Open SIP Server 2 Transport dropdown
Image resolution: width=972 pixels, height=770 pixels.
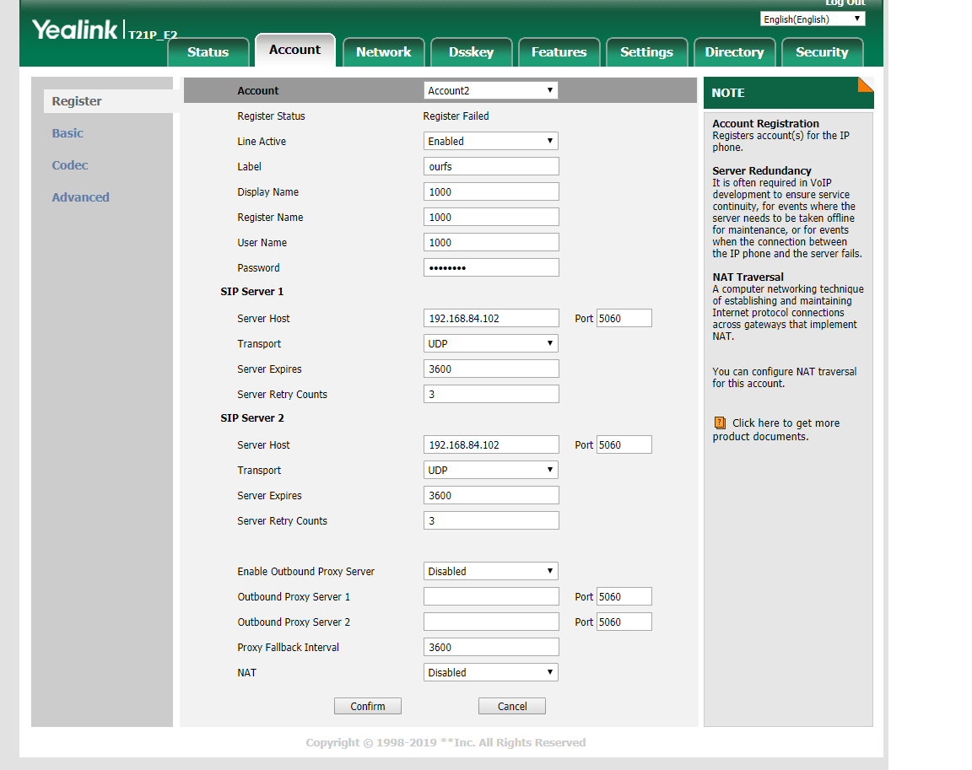tap(490, 470)
